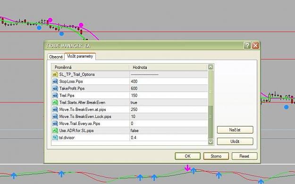Click the boolean icon beside Use.ADR.for.SL.pips

coord(55,131)
